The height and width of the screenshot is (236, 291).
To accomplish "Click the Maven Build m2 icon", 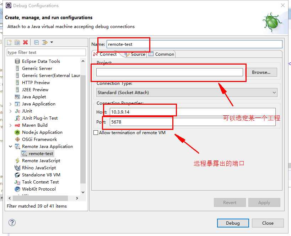I will (17, 125).
